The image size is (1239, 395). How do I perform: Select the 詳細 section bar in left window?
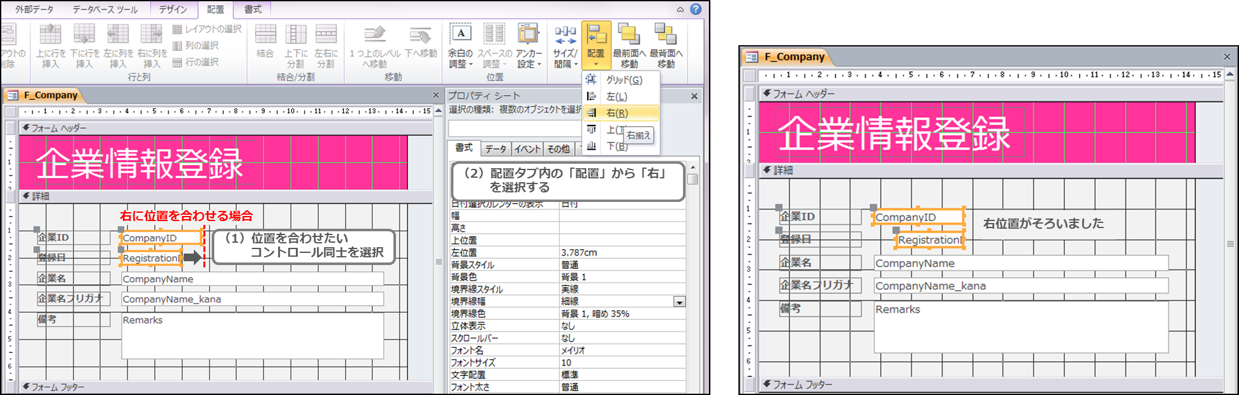click(226, 196)
